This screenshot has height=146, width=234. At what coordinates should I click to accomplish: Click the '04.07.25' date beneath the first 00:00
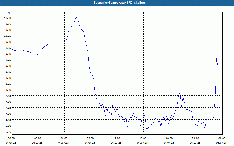point(11,143)
